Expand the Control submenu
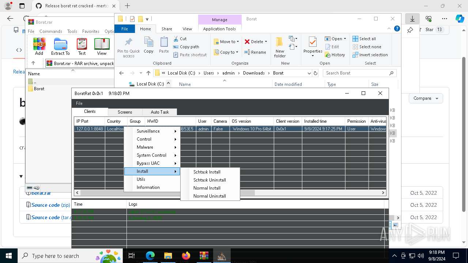Image resolution: width=468 pixels, height=263 pixels. tap(152, 139)
